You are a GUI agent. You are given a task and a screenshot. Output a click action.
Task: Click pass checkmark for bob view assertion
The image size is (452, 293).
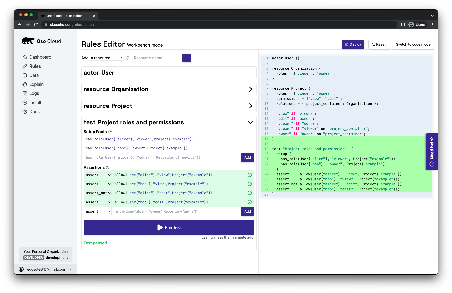pyautogui.click(x=250, y=184)
